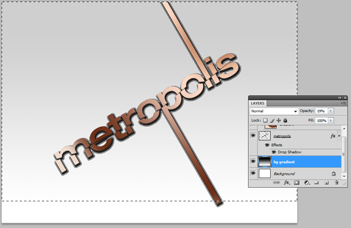
Task: Click the lock icon on Background layer
Action: click(x=333, y=174)
